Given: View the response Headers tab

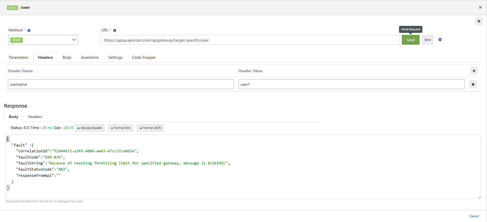Looking at the screenshot, I should [35, 117].
